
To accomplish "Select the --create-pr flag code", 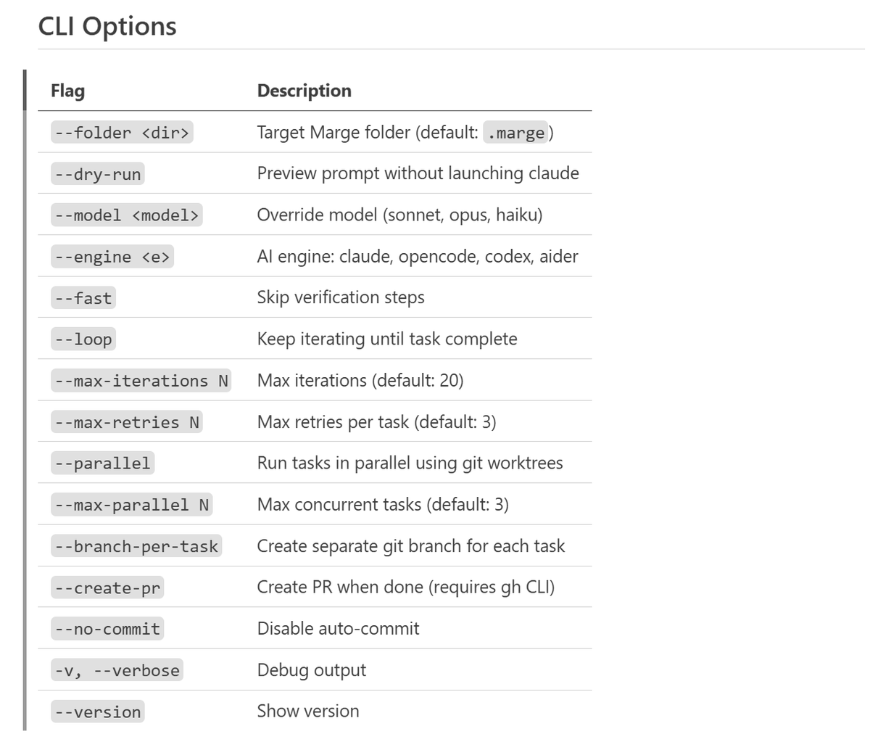I will tap(107, 588).
